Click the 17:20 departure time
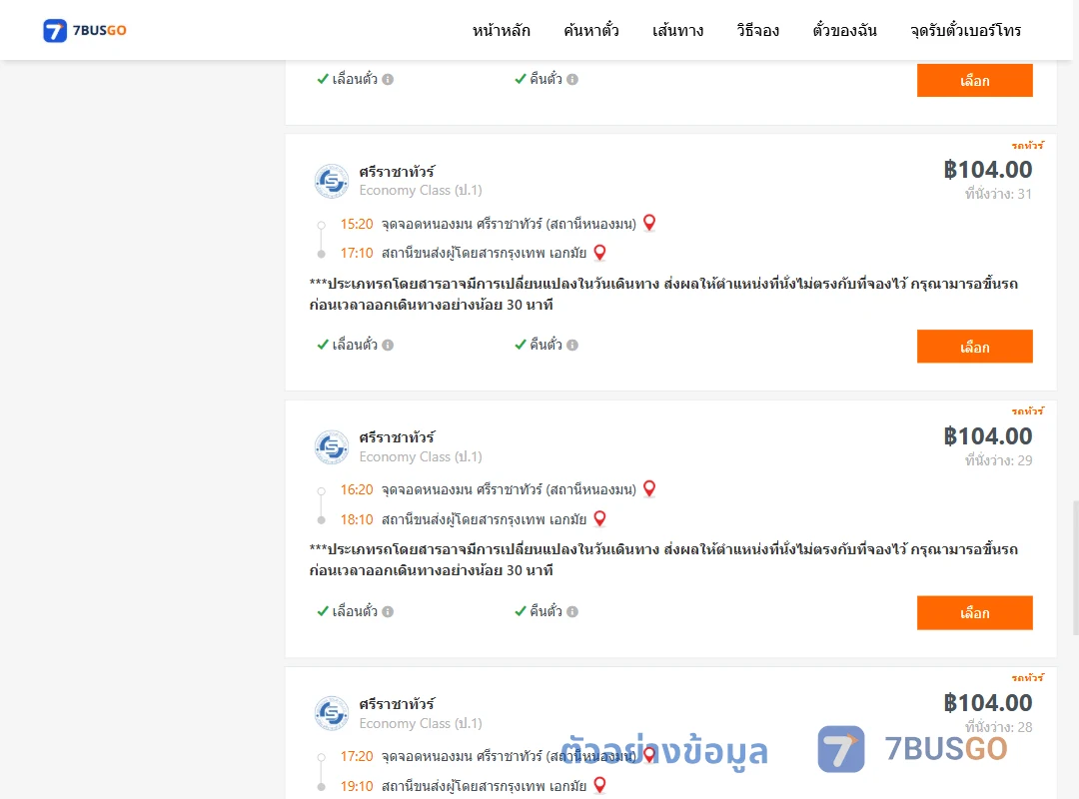 click(357, 756)
